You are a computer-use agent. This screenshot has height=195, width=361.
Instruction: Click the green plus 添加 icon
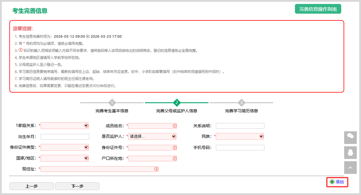pos(332,182)
